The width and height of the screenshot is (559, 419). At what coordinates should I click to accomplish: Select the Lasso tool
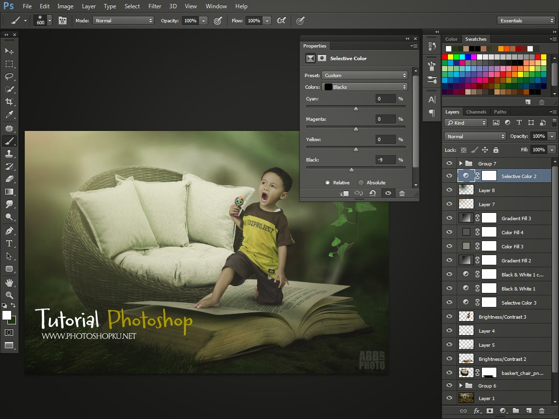[9, 77]
